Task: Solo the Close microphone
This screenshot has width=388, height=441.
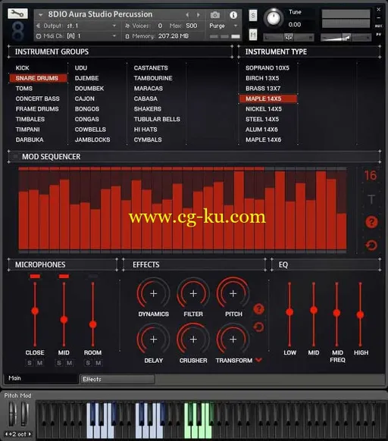Action: (30, 363)
